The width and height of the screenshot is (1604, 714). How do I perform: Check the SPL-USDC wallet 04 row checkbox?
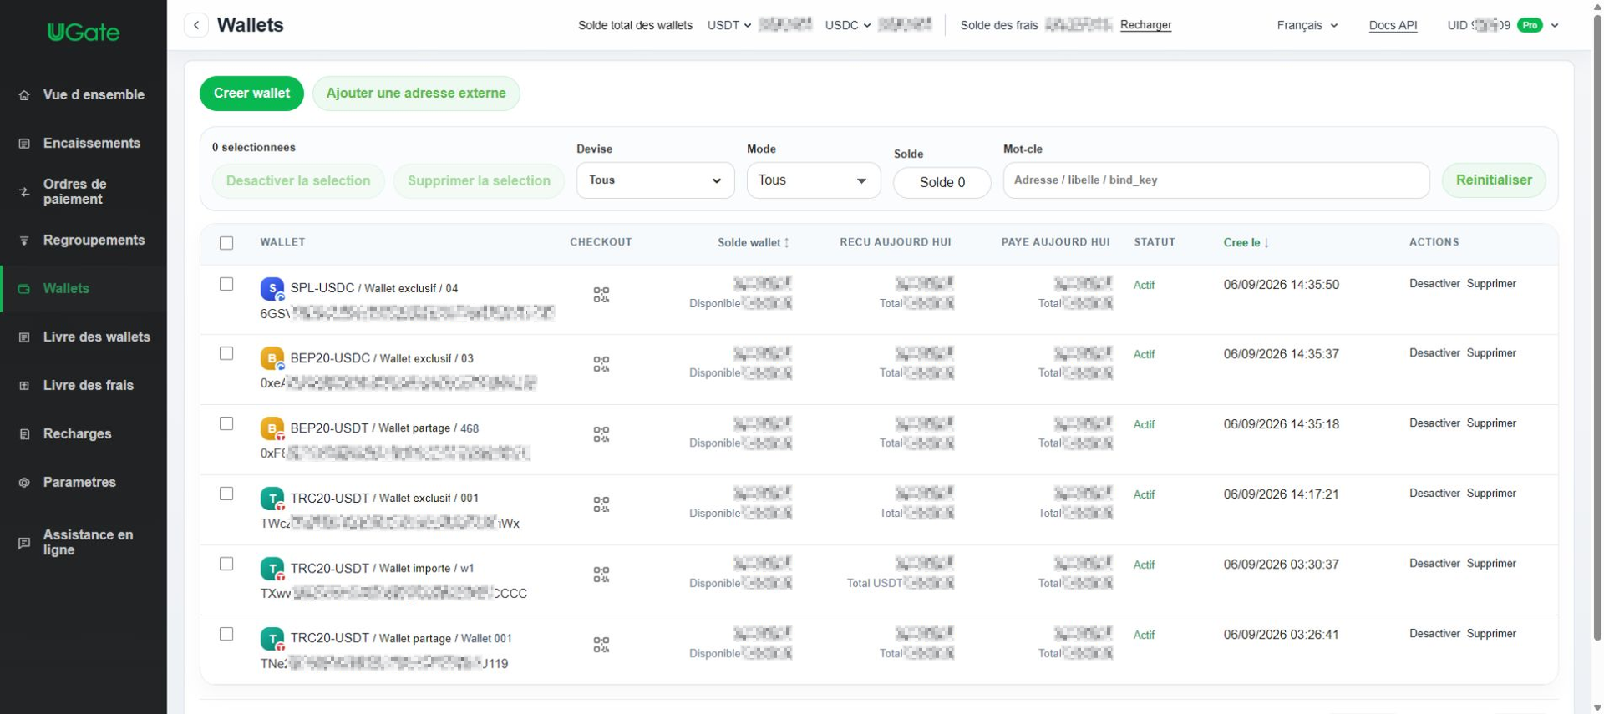pyautogui.click(x=226, y=284)
